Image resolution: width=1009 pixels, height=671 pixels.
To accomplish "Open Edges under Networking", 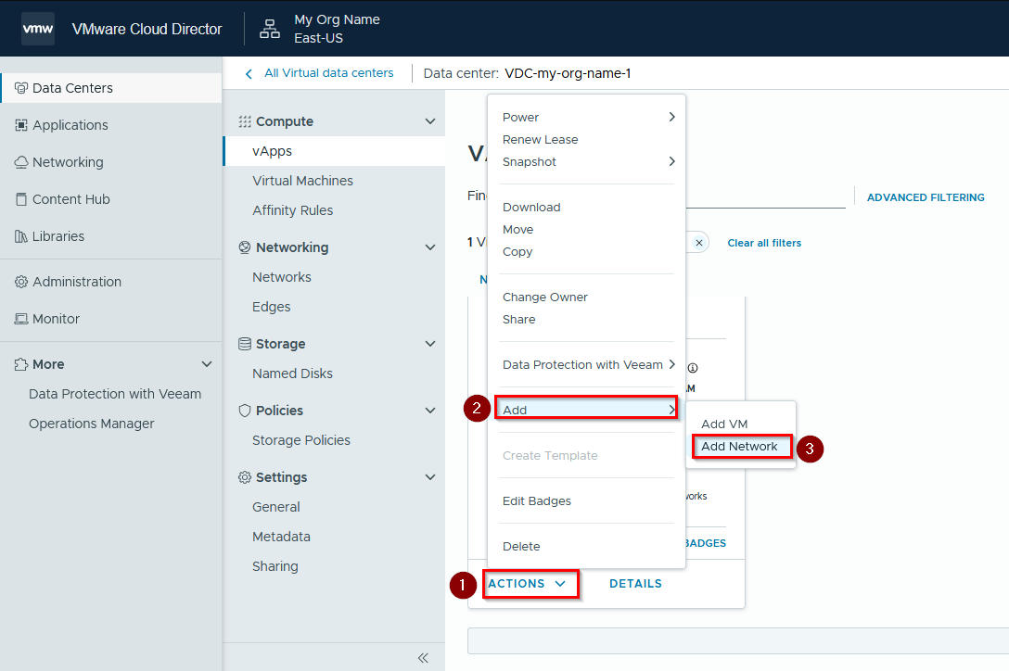I will point(272,307).
